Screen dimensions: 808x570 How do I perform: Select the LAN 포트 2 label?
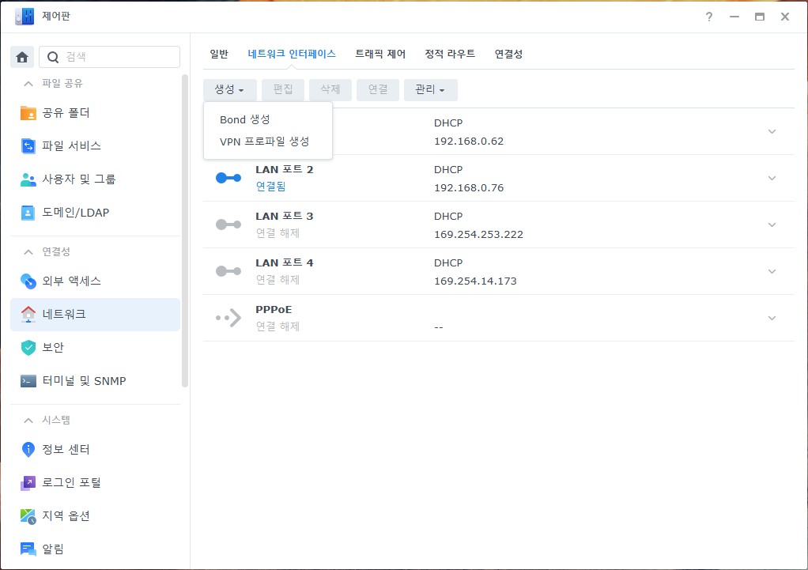[285, 170]
